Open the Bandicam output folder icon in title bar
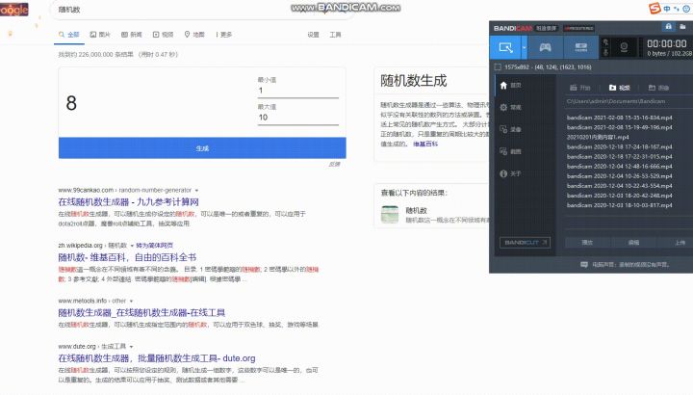Viewport: 693px width, 395px height. [x=682, y=27]
